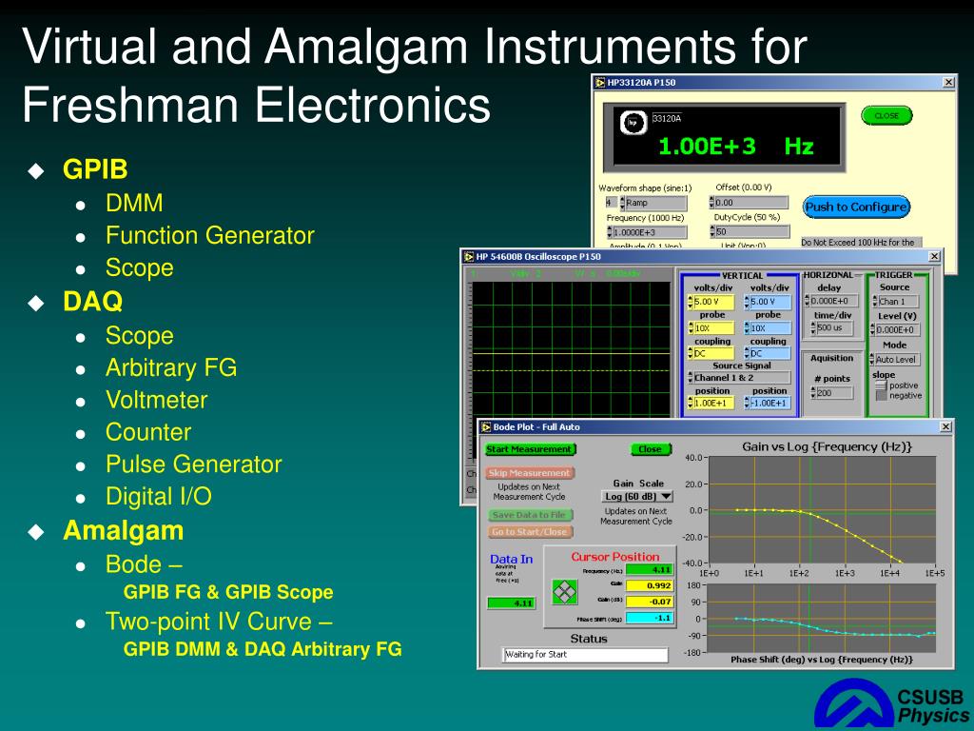Close the Bode Plot window with X
The image size is (974, 731).
945,427
